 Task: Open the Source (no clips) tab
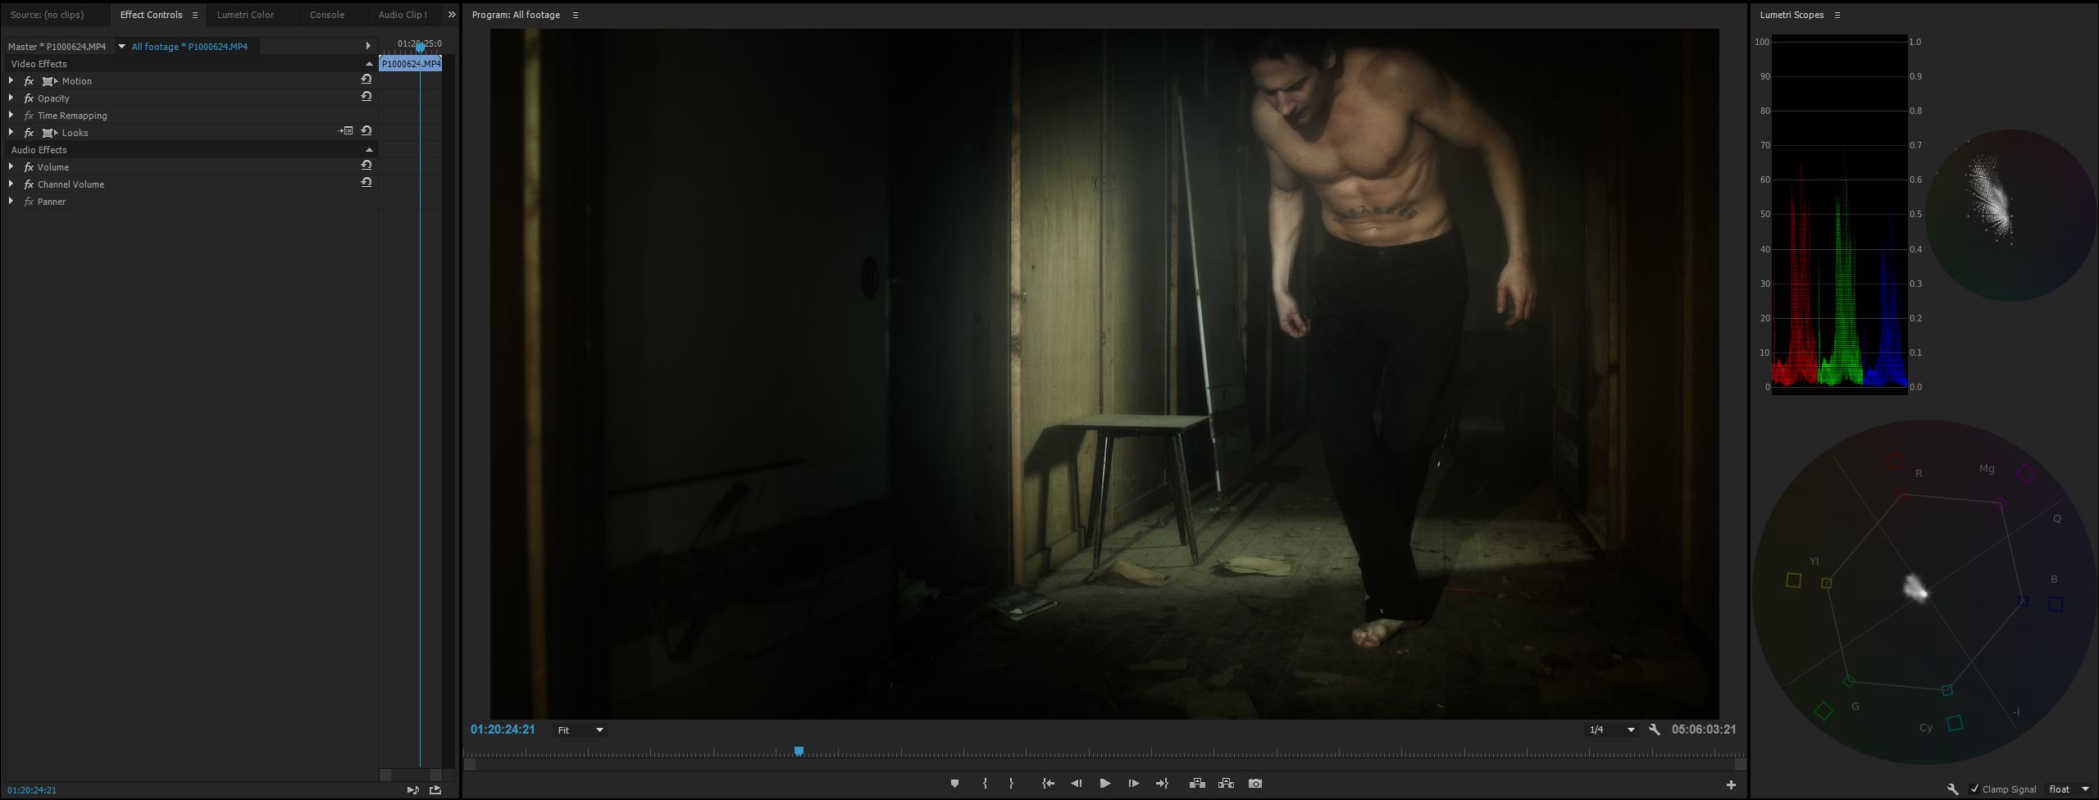point(48,15)
